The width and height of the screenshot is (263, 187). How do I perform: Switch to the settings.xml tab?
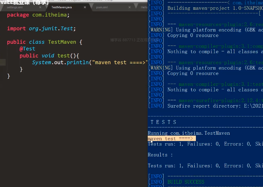click(15, 7)
